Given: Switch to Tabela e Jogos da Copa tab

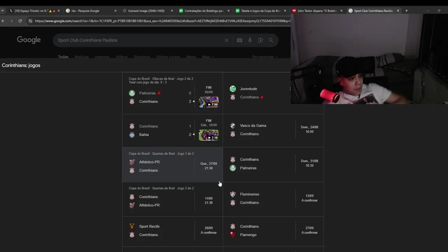Looking at the screenshot, I should tap(260, 11).
